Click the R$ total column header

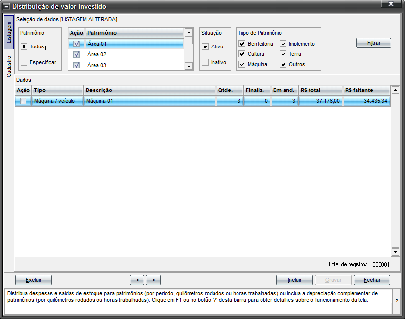[x=321, y=91]
